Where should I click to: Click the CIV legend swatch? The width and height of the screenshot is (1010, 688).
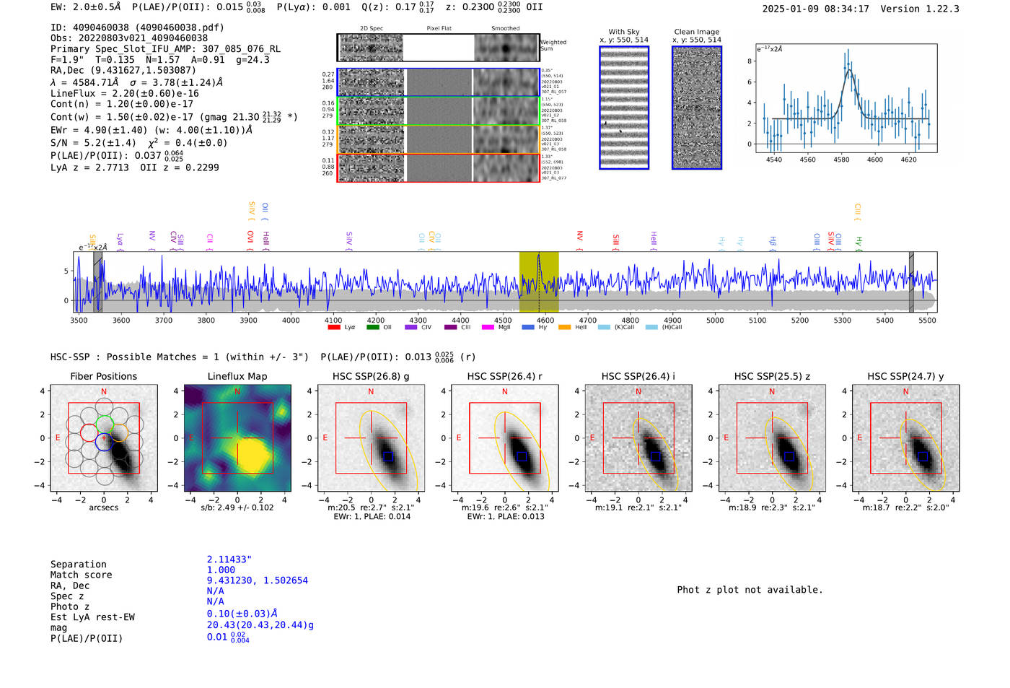[411, 328]
